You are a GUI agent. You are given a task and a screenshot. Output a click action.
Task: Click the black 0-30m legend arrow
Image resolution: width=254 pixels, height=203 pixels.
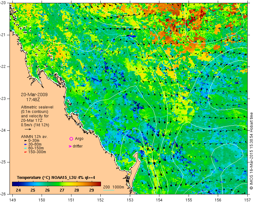25,141
